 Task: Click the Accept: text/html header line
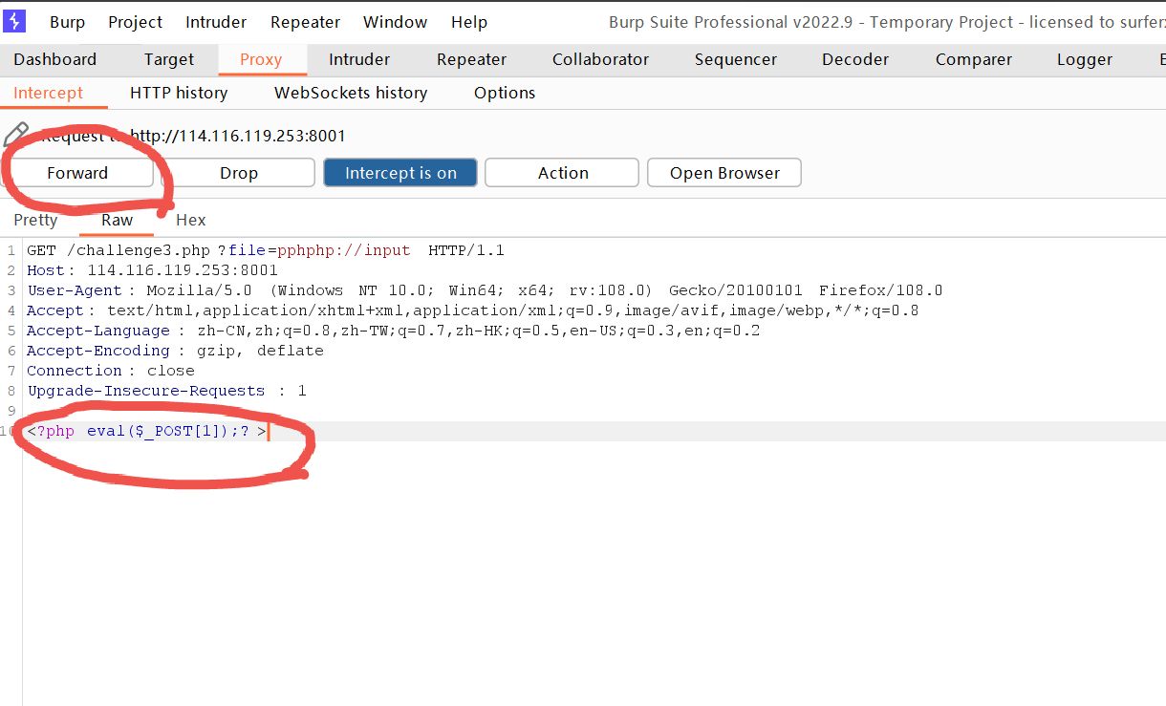click(x=473, y=310)
